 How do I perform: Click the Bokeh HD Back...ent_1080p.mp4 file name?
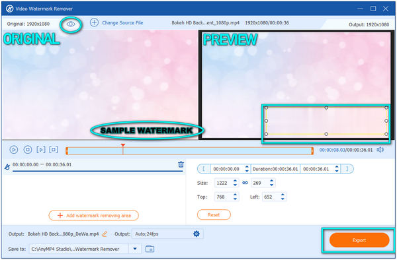coord(205,22)
